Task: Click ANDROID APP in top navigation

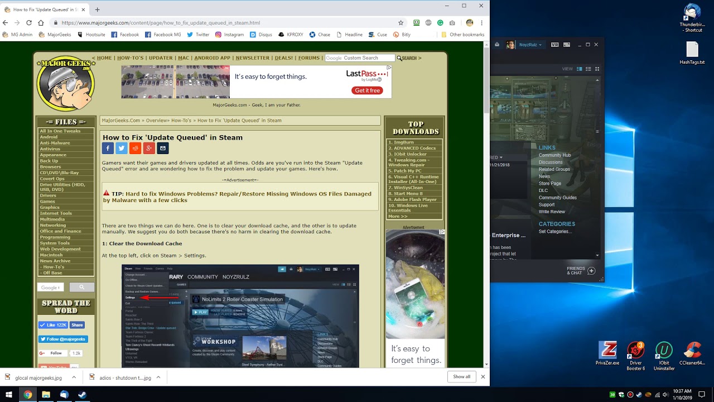Action: click(x=212, y=58)
